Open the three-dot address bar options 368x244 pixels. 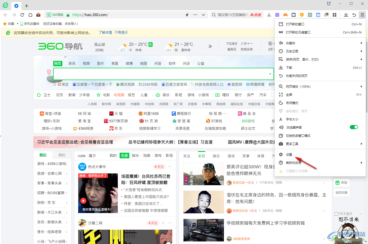pos(195,15)
